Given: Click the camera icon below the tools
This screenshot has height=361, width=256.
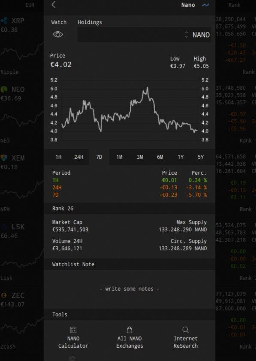Looking at the screenshot, I should (72, 359).
